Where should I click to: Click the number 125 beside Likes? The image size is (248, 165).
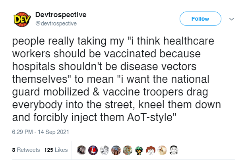(x=48, y=150)
